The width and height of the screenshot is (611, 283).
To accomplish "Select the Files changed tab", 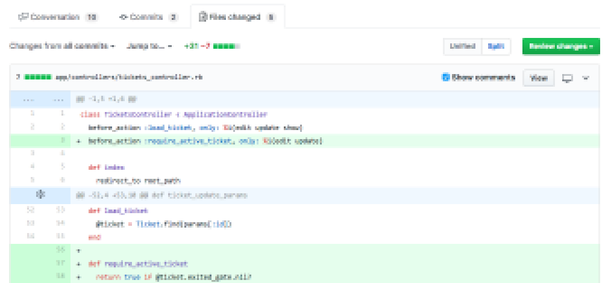I will [237, 17].
